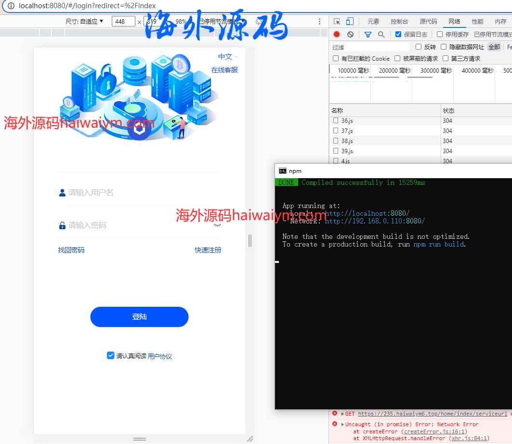Viewport: 512px width, 444px height.
Task: Clear the network log
Action: [x=350, y=34]
